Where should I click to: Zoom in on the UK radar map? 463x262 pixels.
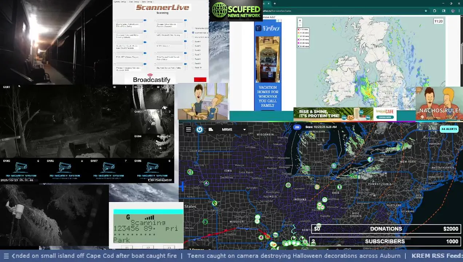300,20
